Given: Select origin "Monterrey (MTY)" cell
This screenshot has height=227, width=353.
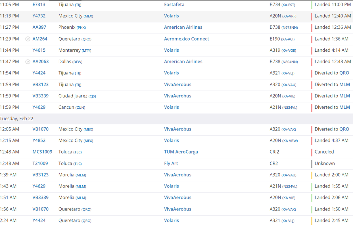Looking at the screenshot, I should point(75,50).
